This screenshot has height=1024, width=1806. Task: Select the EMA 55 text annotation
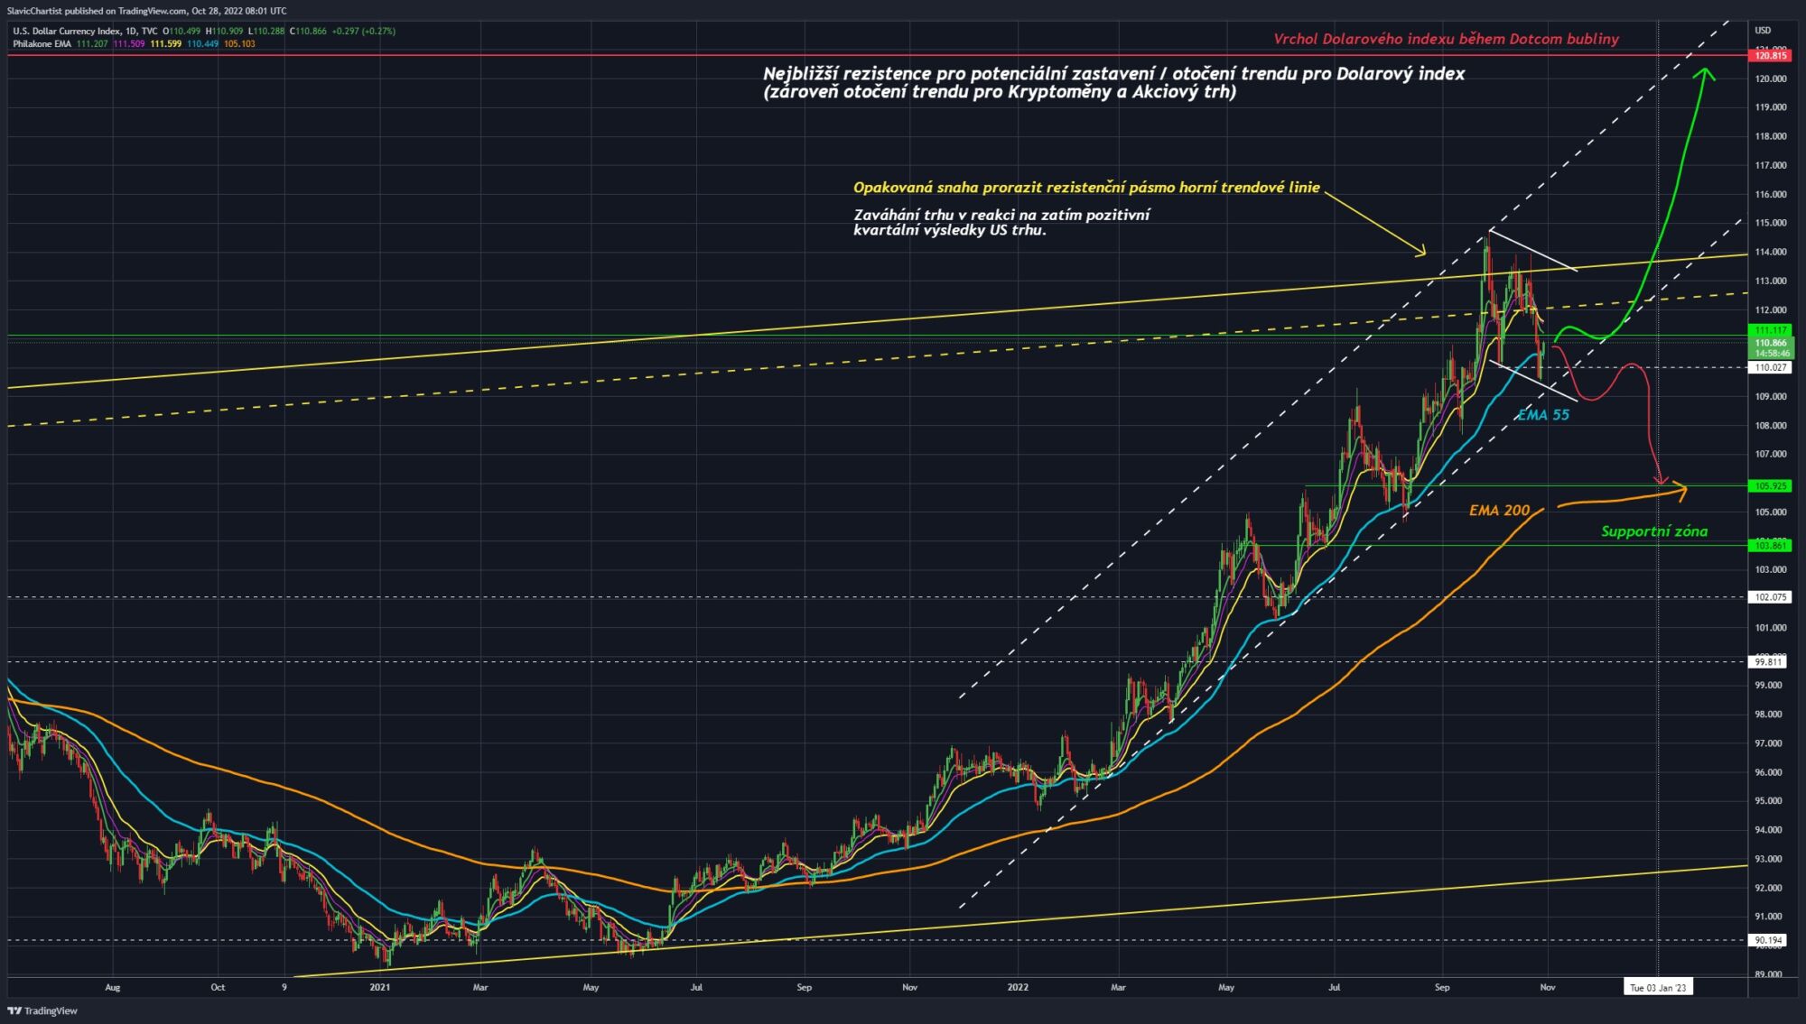click(1543, 415)
